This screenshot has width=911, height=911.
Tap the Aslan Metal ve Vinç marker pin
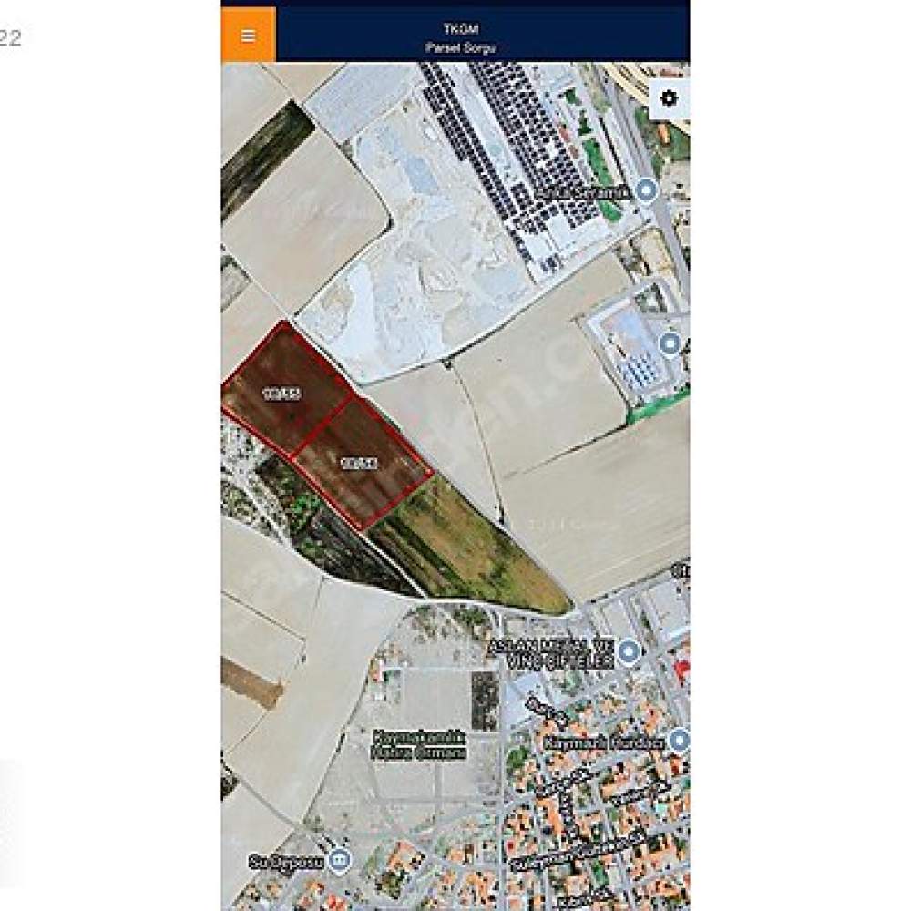click(628, 651)
